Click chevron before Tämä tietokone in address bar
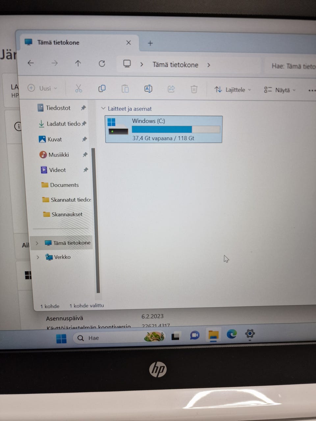316x421 pixels. (142, 64)
